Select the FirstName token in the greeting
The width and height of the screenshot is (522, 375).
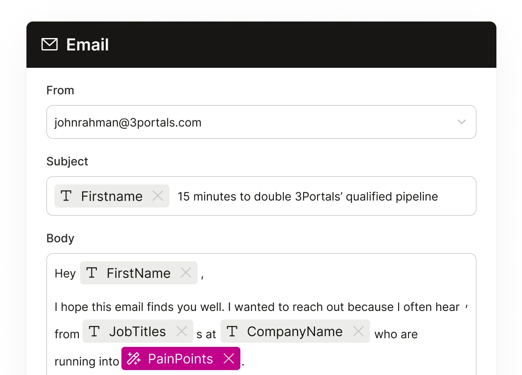coord(138,273)
